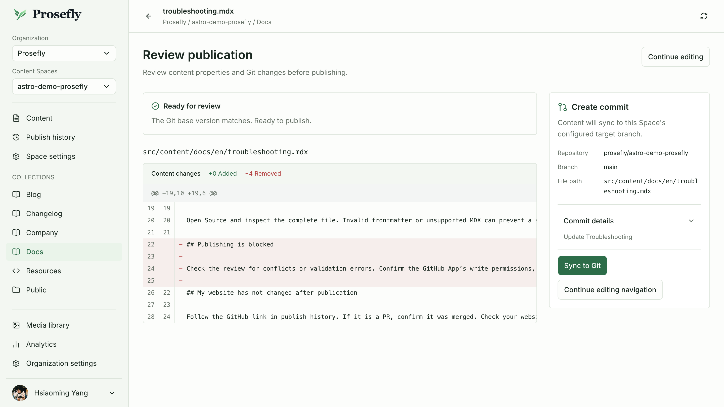Image resolution: width=724 pixels, height=407 pixels.
Task: Click removed line '## Publishing is blocked'
Action: click(x=340, y=244)
